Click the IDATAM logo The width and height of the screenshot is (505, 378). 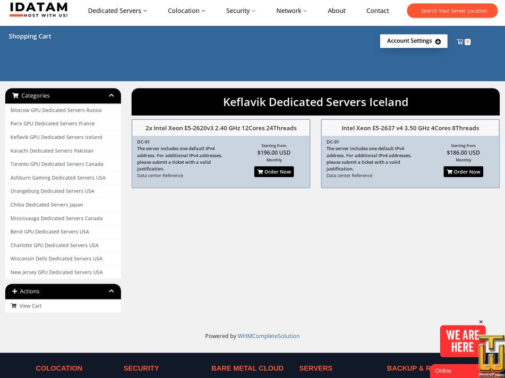pos(38,10)
